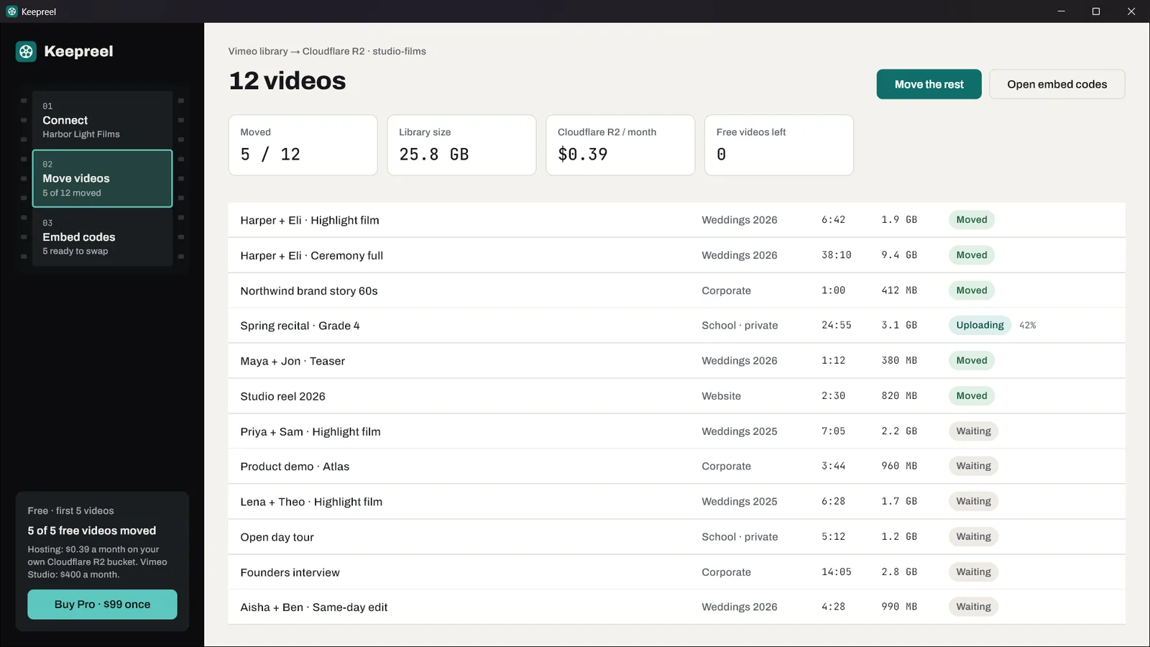This screenshot has width=1150, height=647.
Task: Select Priya + Sam Highlight film
Action: click(676, 431)
